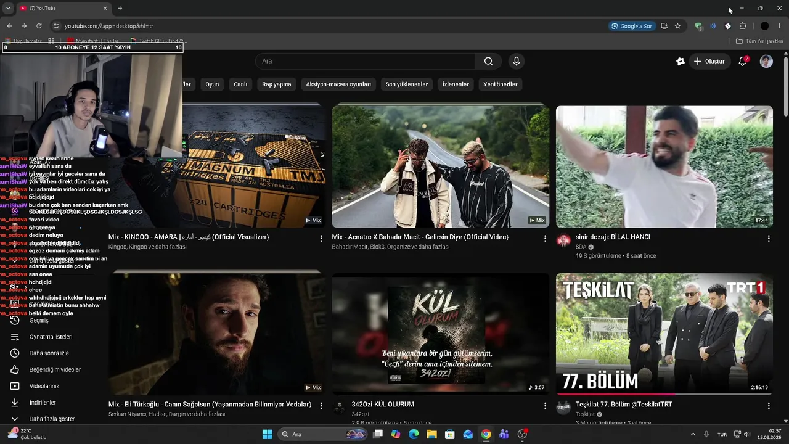
Task: Reload the YouTube page
Action: (39, 26)
